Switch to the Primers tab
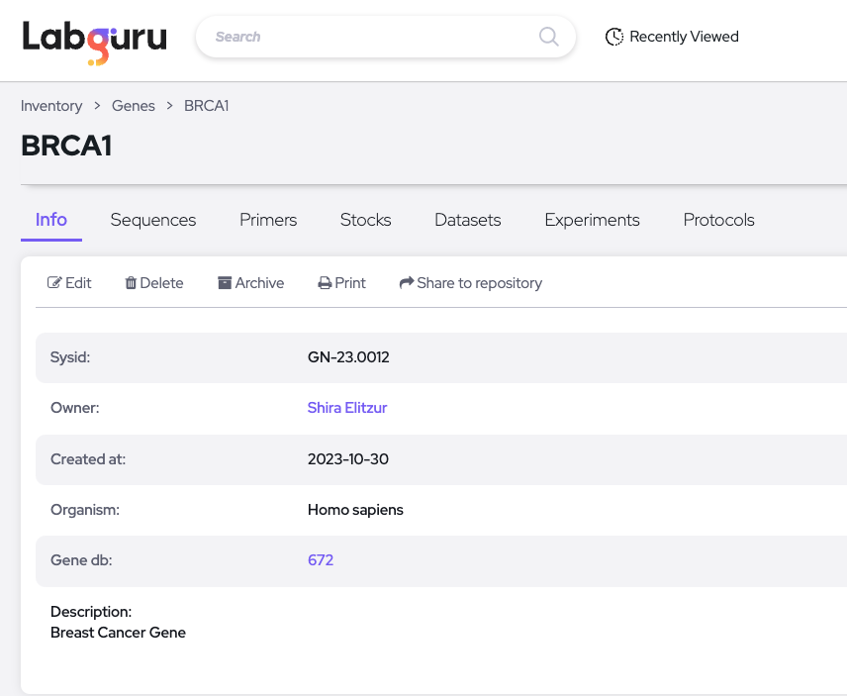 pyautogui.click(x=267, y=220)
